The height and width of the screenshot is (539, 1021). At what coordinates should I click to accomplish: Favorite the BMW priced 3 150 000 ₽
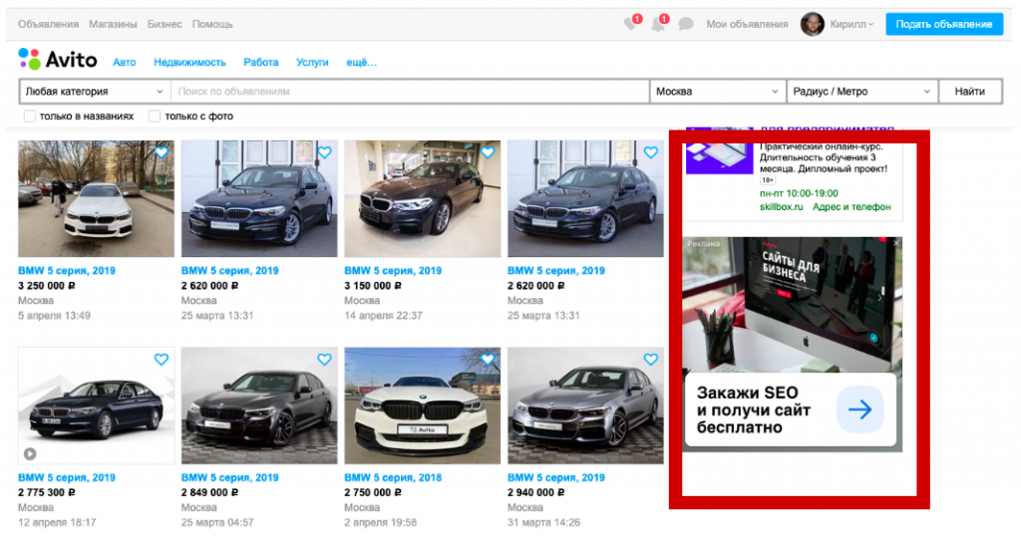(488, 152)
